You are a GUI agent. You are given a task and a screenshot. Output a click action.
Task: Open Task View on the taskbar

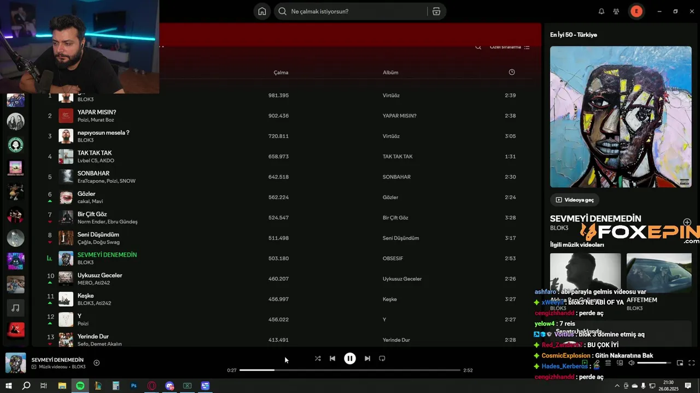click(x=44, y=386)
